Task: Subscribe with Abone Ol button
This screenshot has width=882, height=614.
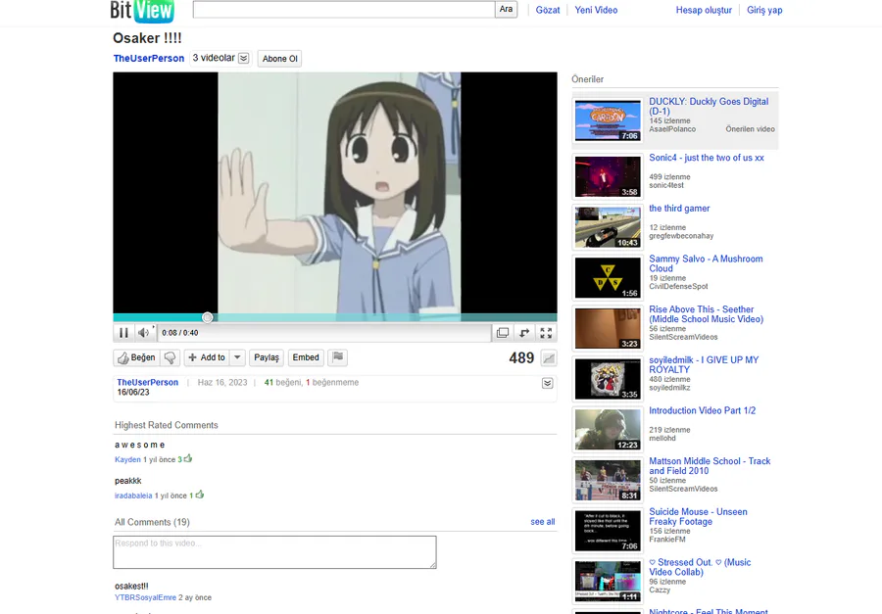Action: (x=279, y=59)
